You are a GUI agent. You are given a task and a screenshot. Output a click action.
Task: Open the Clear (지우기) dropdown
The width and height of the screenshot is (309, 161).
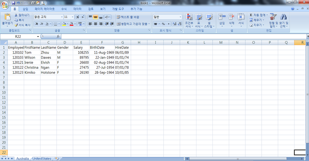[x=257, y=25]
